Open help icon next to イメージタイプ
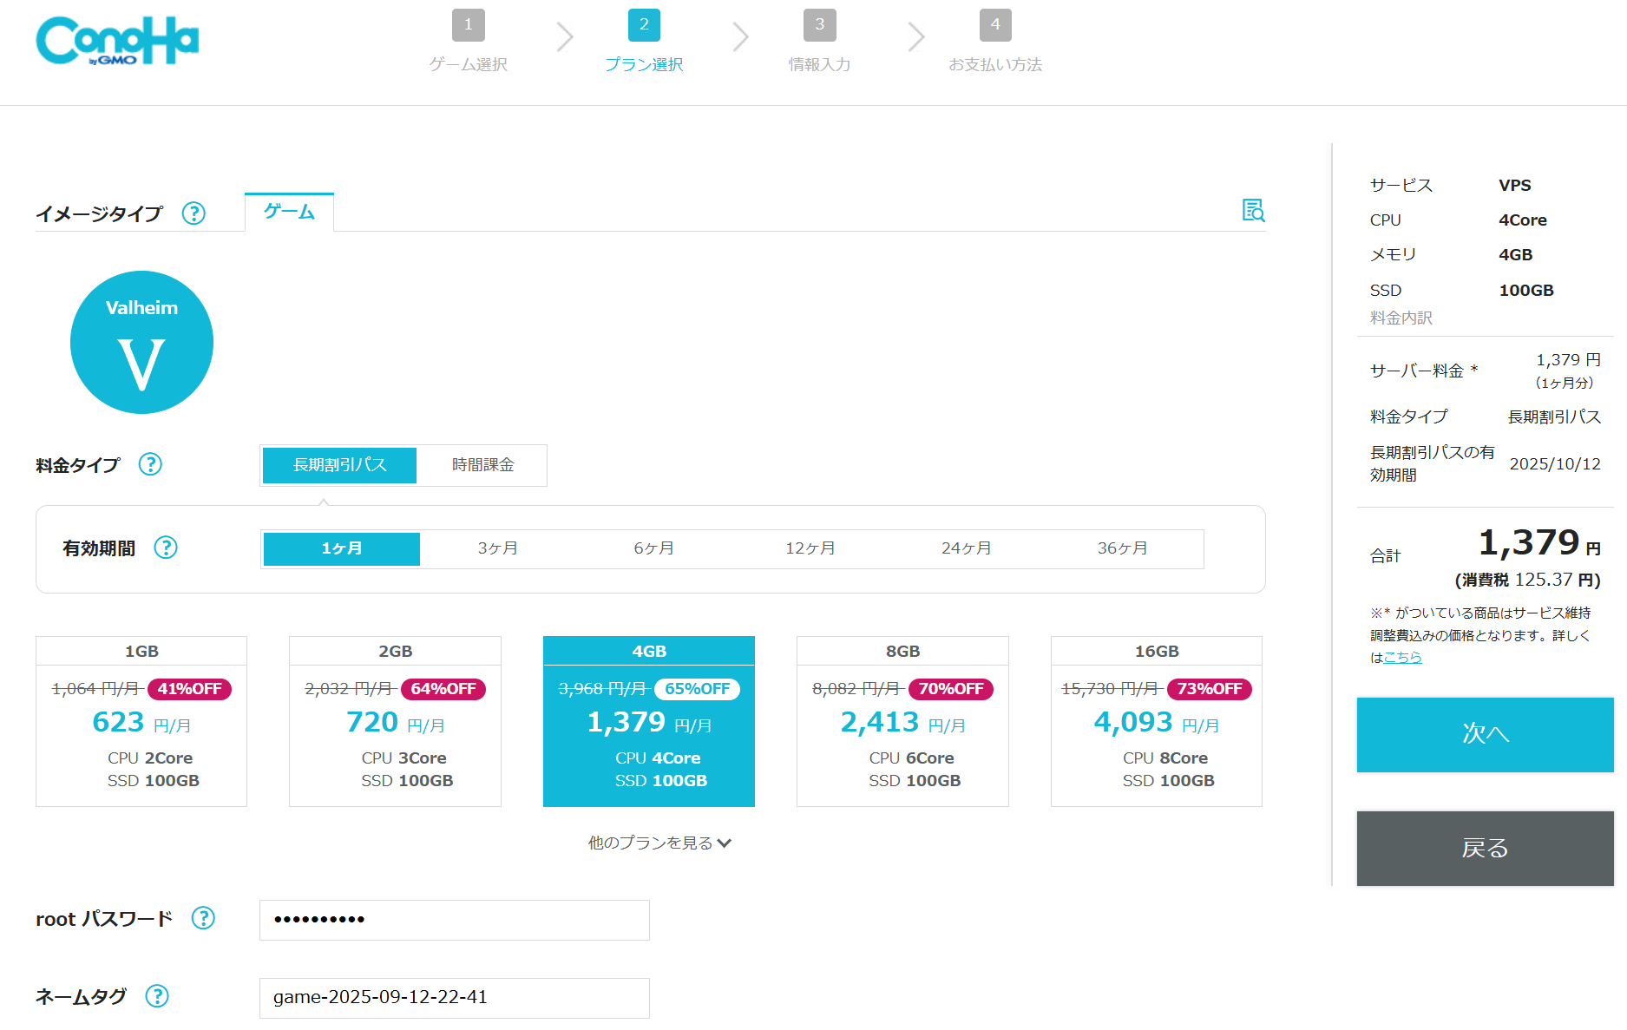This screenshot has height=1030, width=1627. click(x=194, y=213)
